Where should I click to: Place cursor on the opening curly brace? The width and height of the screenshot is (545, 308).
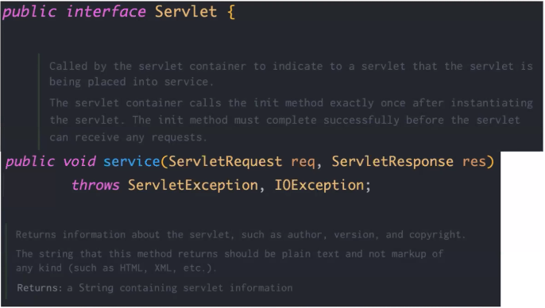[x=231, y=12]
